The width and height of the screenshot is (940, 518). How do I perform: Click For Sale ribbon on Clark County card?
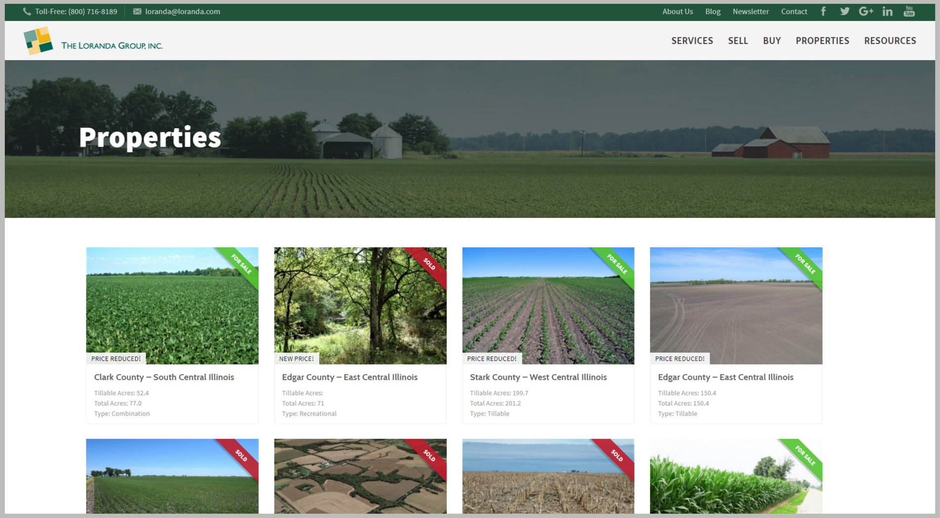(x=241, y=264)
